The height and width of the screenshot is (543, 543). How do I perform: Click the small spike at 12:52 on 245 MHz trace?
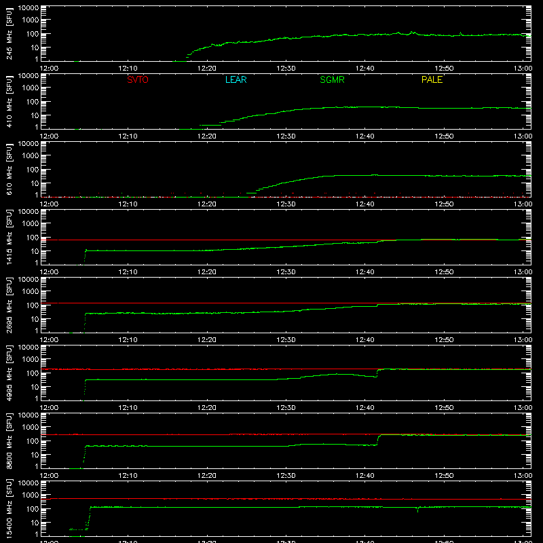[x=460, y=33]
